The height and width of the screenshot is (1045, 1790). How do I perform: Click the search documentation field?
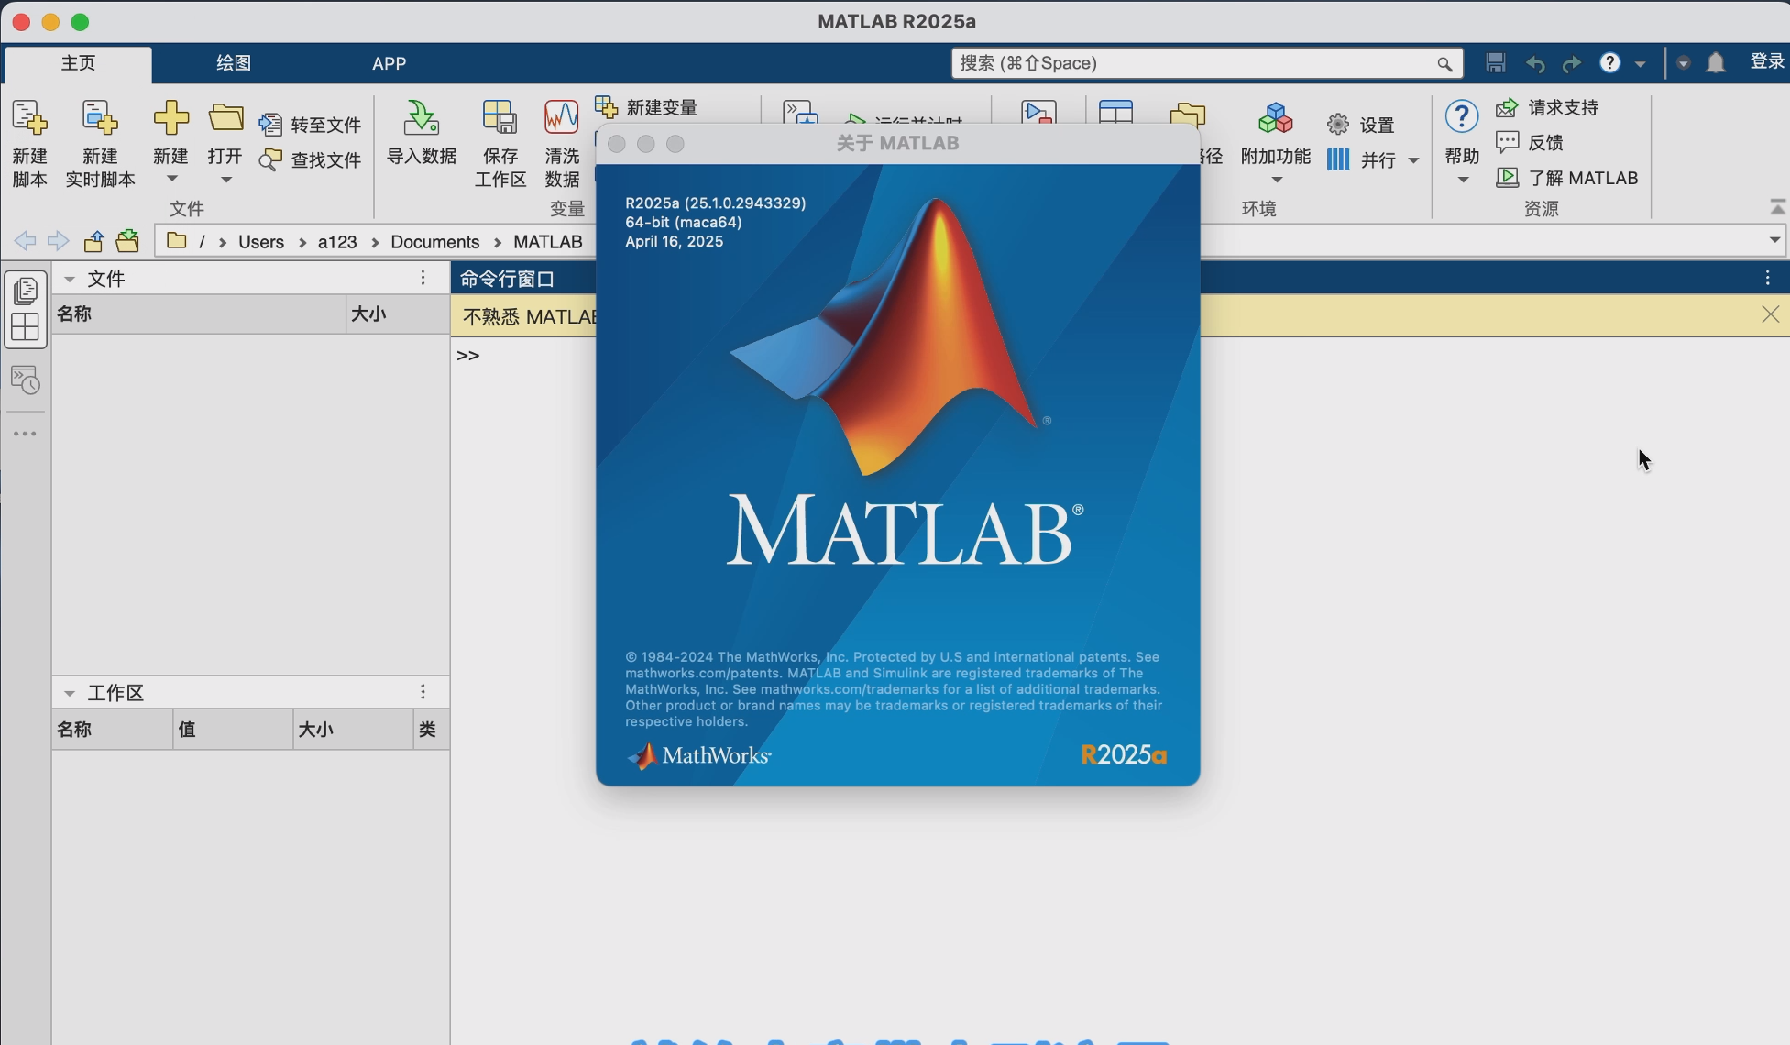click(x=1192, y=63)
